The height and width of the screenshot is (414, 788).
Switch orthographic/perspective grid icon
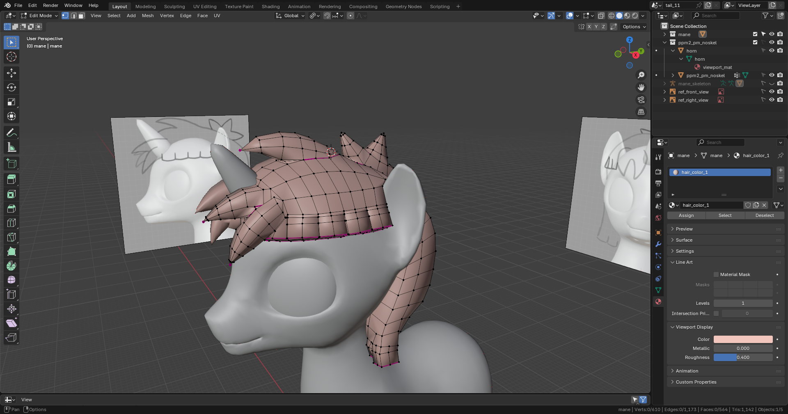(x=641, y=112)
